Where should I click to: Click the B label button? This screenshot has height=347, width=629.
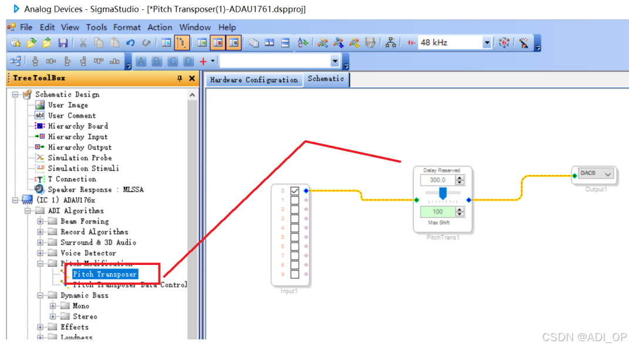click(x=157, y=62)
